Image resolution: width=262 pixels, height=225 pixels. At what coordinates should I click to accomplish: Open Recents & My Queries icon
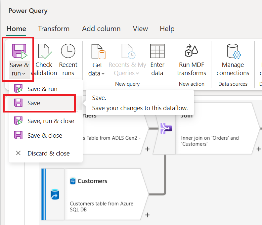[128, 51]
